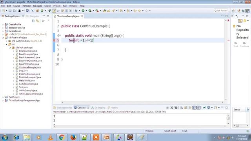Collapse the default package node
This screenshot has height=141, width=251.
click(10, 48)
